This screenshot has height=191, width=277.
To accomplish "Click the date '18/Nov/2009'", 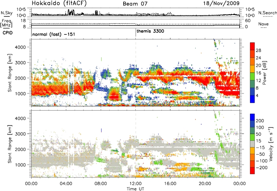I will coord(221,3).
